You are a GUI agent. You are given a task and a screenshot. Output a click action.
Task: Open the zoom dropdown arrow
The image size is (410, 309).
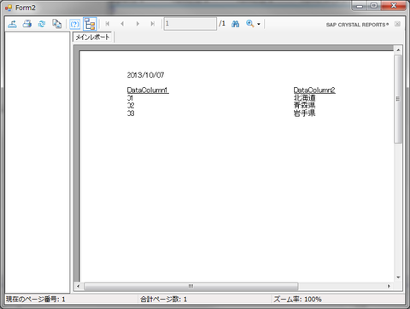[x=259, y=24]
